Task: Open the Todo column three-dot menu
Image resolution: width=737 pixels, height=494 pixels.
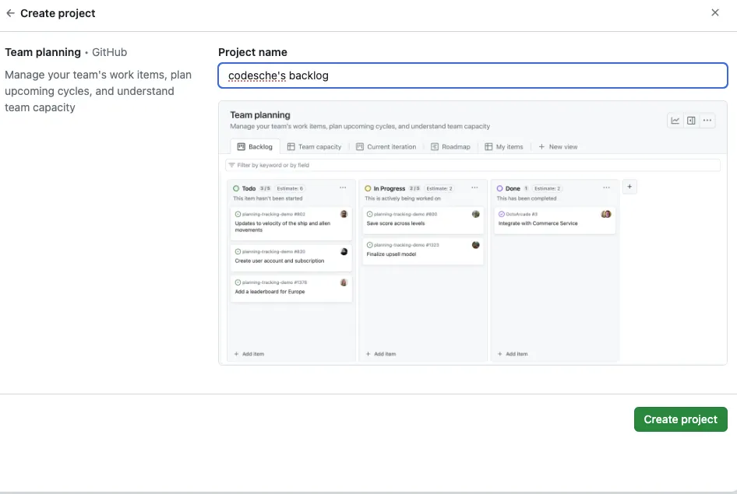Action: pos(343,188)
